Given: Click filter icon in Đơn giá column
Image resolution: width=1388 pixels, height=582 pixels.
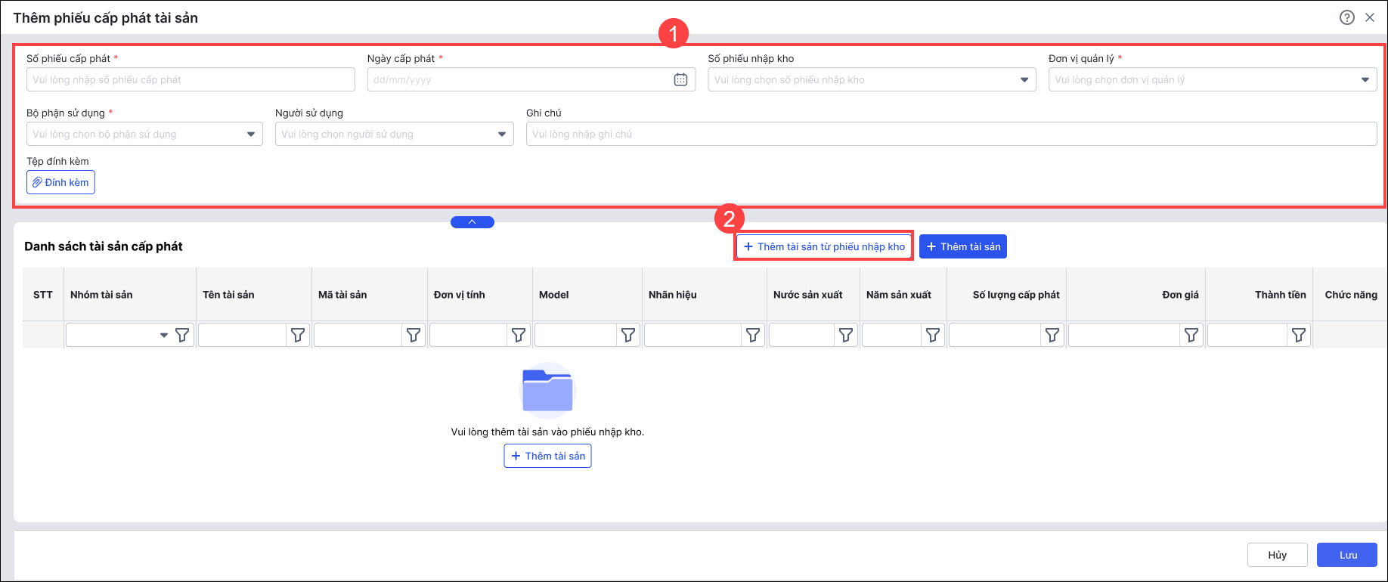Looking at the screenshot, I should tap(1191, 335).
